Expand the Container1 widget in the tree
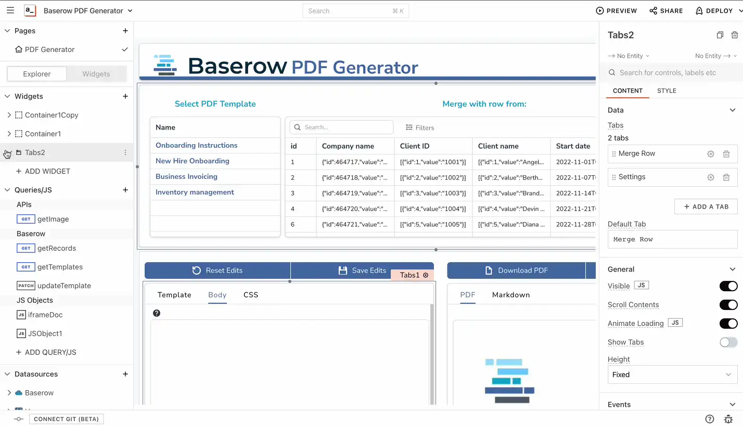This screenshot has width=743, height=426. tap(9, 134)
